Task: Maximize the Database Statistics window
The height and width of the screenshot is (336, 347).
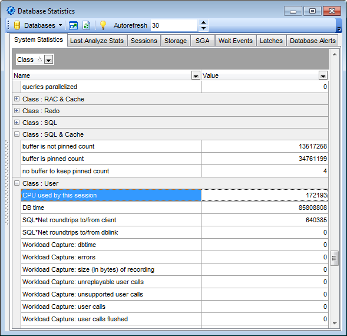Action: (312, 11)
